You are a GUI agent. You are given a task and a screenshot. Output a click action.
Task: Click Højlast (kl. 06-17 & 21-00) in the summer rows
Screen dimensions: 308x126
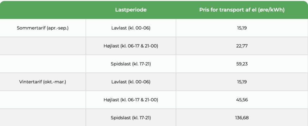[131, 46]
